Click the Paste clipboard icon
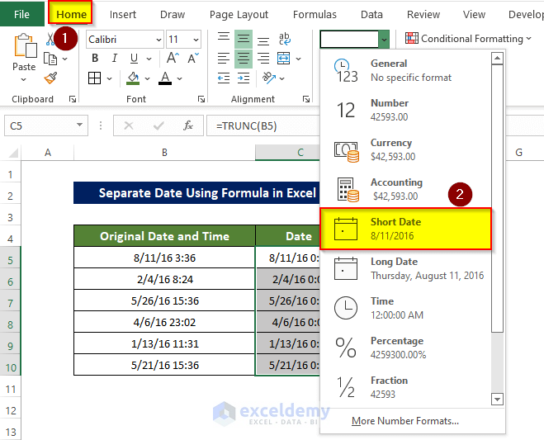 (x=25, y=45)
